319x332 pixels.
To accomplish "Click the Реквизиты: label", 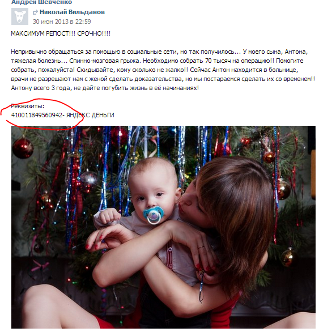I will click(x=28, y=106).
